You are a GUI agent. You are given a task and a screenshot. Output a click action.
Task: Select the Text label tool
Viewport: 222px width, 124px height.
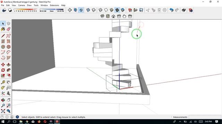coord(8,88)
